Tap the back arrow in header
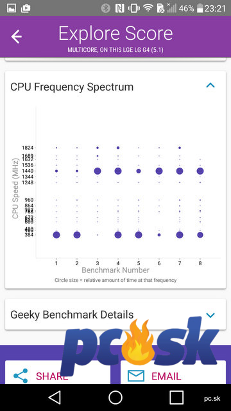 pos(16,37)
